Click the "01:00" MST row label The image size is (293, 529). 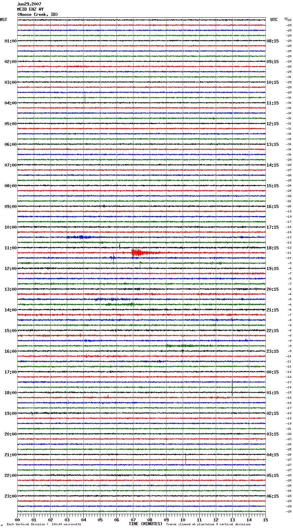point(11,41)
